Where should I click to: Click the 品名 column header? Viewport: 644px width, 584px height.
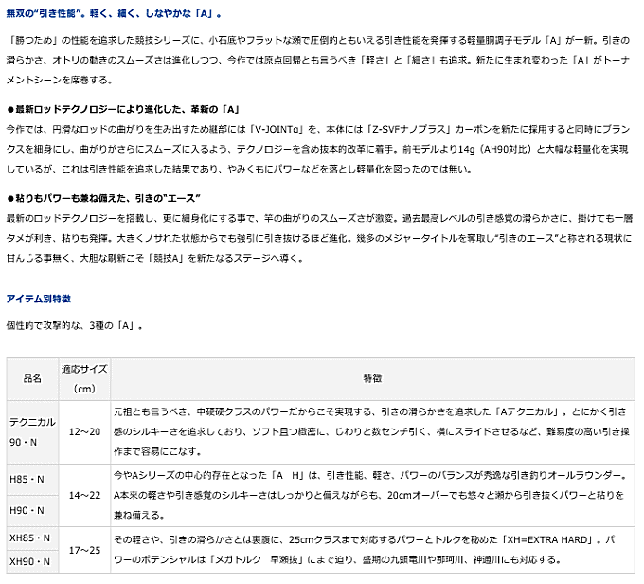[x=32, y=379]
